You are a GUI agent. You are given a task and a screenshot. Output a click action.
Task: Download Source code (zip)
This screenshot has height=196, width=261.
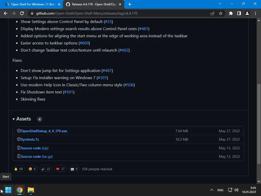click(x=35, y=148)
